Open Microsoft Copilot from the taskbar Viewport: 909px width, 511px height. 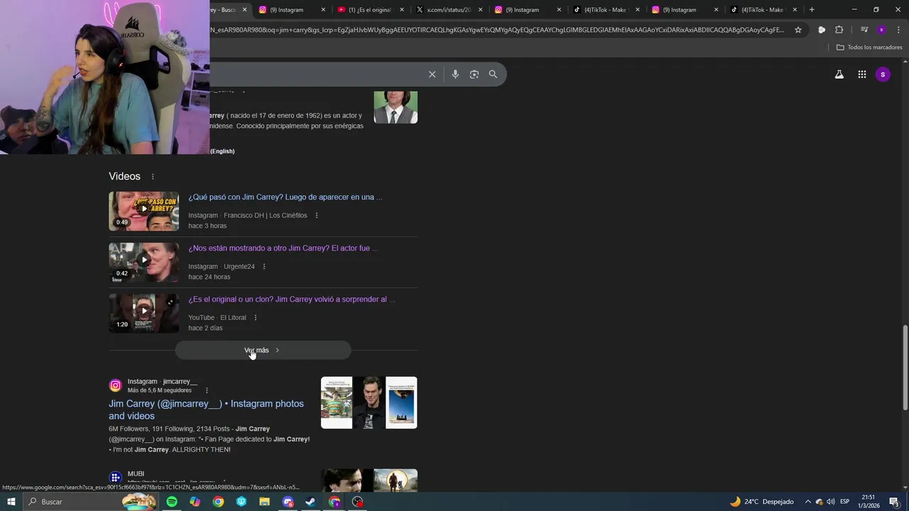click(x=195, y=502)
